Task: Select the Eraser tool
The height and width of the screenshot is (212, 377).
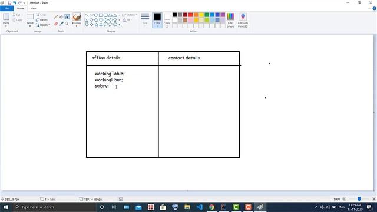Action: pos(56,24)
